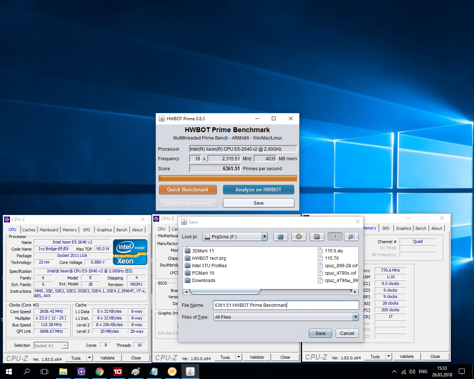Screen dimensions: 474x379
Task: Launch Google Chrome from taskbar
Action: (x=100, y=372)
